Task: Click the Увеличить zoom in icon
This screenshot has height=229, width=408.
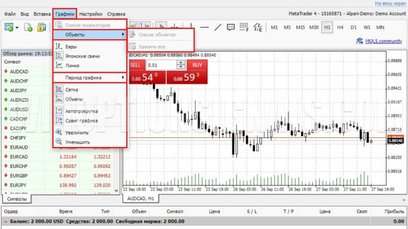Action: click(59, 132)
